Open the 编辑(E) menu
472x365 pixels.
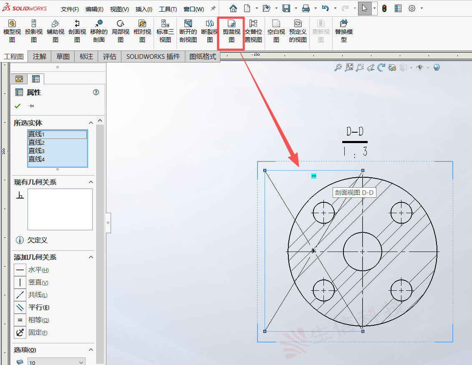94,9
